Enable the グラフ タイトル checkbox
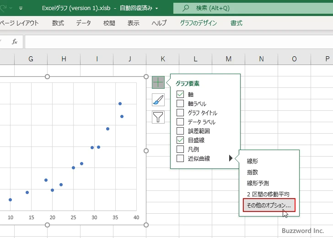The width and height of the screenshot is (333, 238). point(180,113)
